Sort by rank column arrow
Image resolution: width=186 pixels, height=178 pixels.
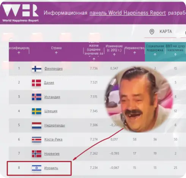(19, 53)
